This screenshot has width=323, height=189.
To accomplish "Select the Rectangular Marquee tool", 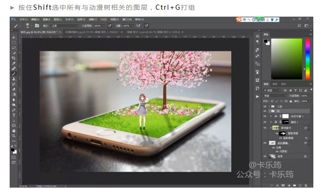I will pos(14,43).
